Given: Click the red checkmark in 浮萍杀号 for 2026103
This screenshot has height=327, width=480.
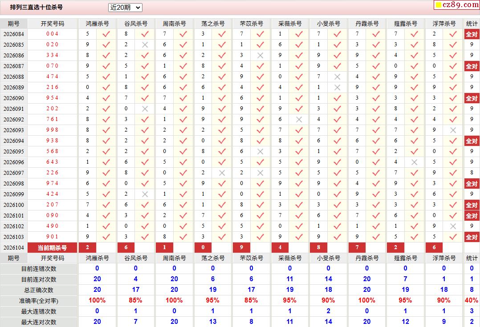Looking at the screenshot, I should 453,237.
